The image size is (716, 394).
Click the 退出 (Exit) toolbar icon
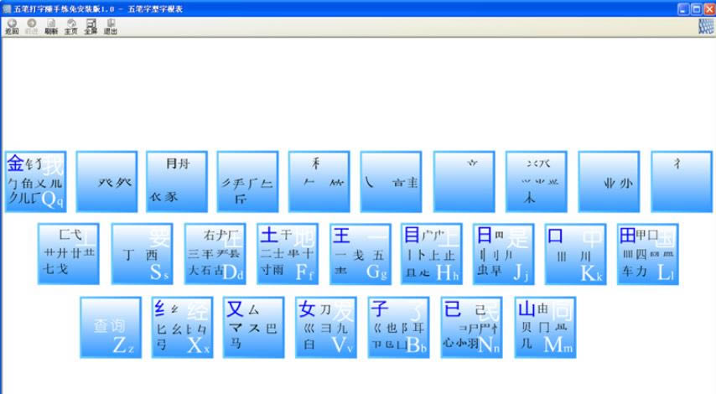pyautogui.click(x=110, y=26)
